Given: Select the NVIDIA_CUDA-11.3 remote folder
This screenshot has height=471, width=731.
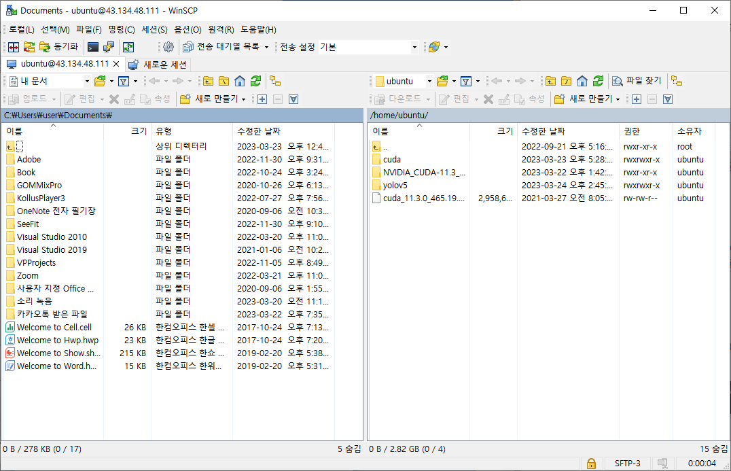Looking at the screenshot, I should tap(423, 173).
